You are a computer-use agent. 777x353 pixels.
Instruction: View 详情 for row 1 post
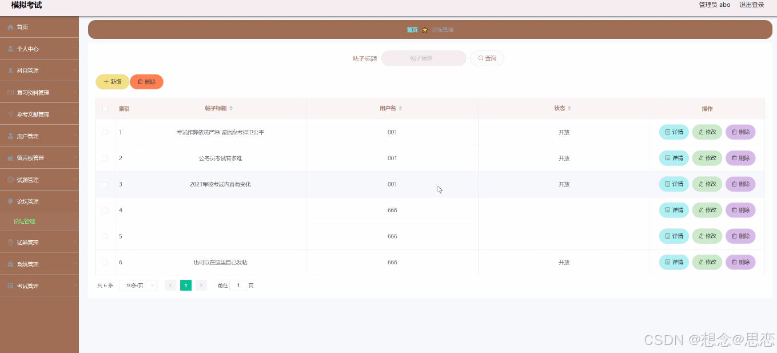[x=674, y=132]
